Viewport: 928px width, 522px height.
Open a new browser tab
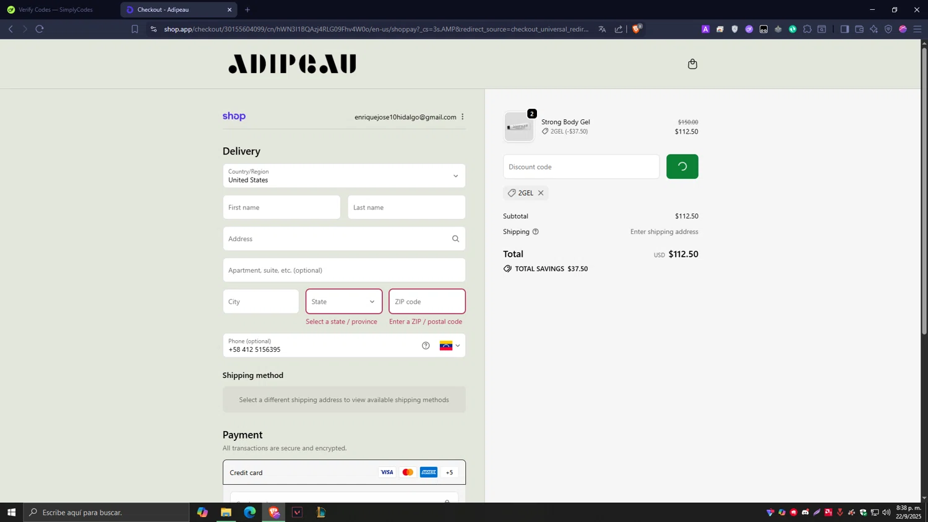coord(247,10)
